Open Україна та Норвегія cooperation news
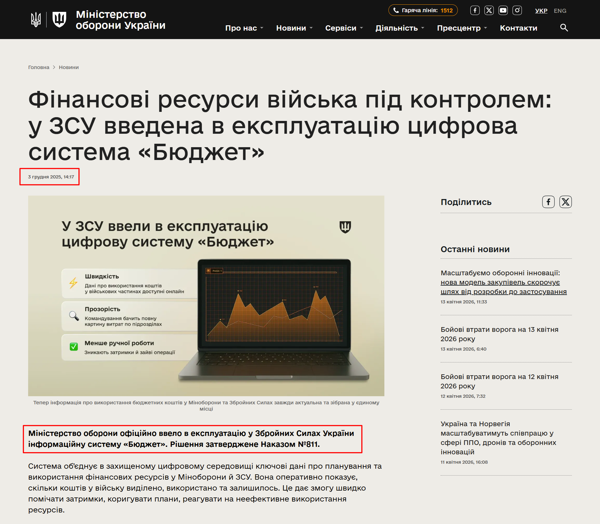This screenshot has height=524, width=600. point(498,438)
